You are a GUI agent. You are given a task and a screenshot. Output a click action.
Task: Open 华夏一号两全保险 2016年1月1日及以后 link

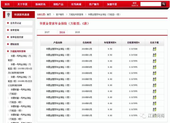(x=20, y=81)
